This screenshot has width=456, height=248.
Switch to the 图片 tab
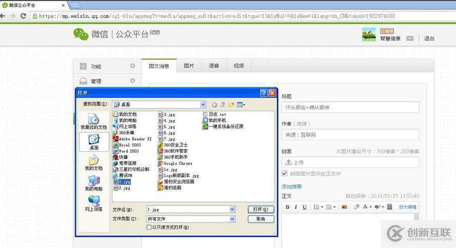tap(189, 66)
